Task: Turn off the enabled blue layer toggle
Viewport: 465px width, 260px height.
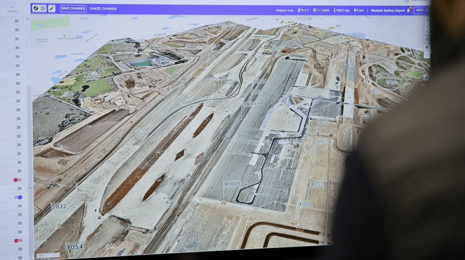Action: (18, 197)
